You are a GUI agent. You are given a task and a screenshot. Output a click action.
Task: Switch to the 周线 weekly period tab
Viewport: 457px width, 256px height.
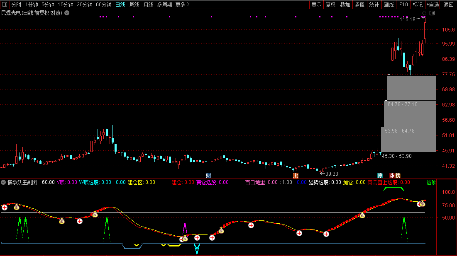click(x=134, y=5)
